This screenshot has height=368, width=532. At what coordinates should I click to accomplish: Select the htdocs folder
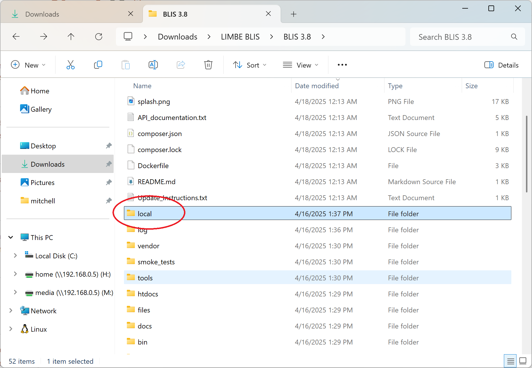coord(318,294)
